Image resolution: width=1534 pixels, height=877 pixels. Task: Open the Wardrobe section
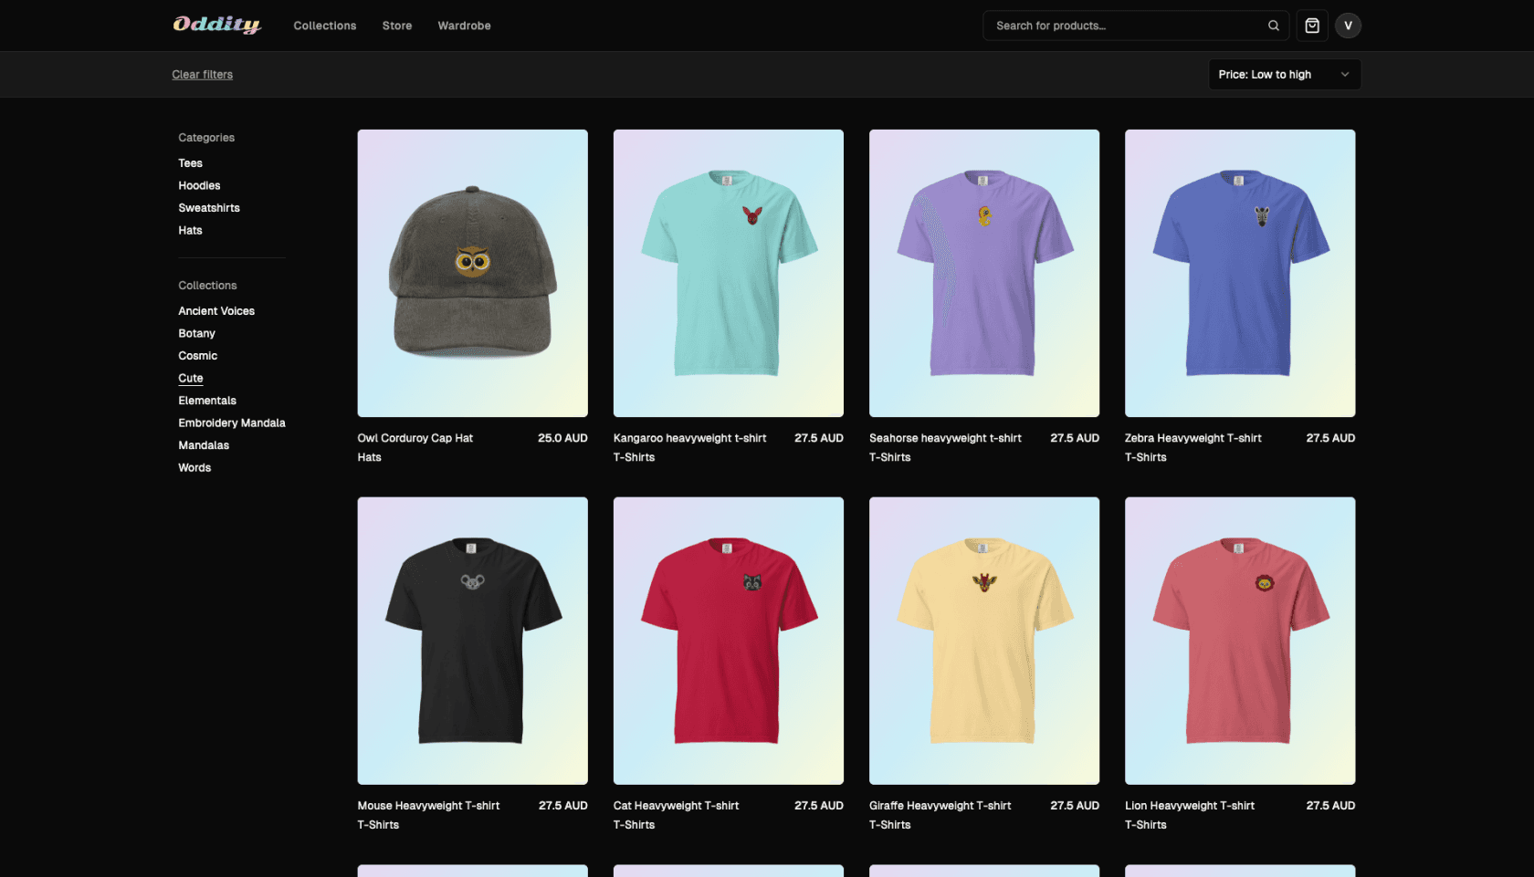pyautogui.click(x=464, y=26)
